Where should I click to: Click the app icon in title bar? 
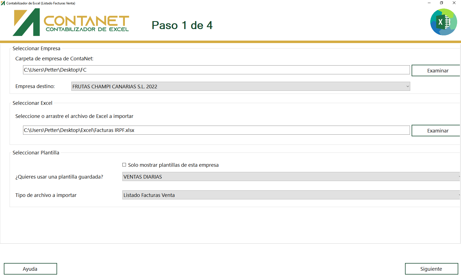click(3, 3)
